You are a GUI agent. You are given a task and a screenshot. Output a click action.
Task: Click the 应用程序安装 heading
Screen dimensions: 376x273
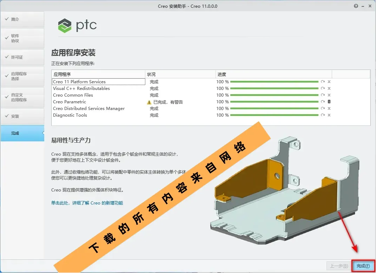point(73,53)
